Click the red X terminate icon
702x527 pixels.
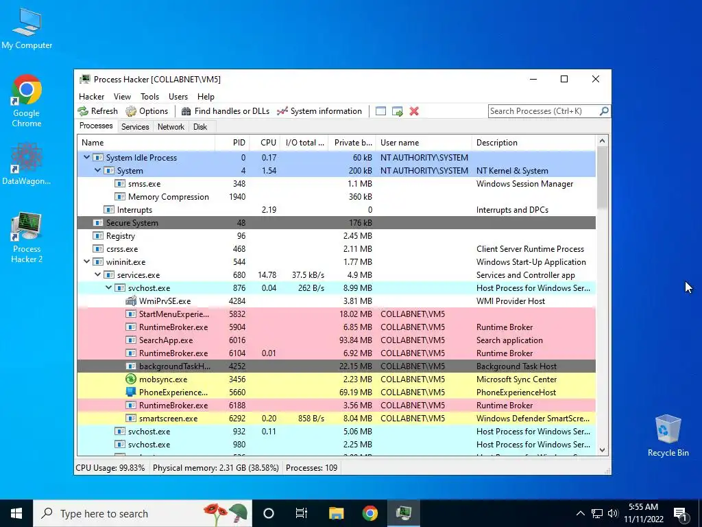point(414,111)
